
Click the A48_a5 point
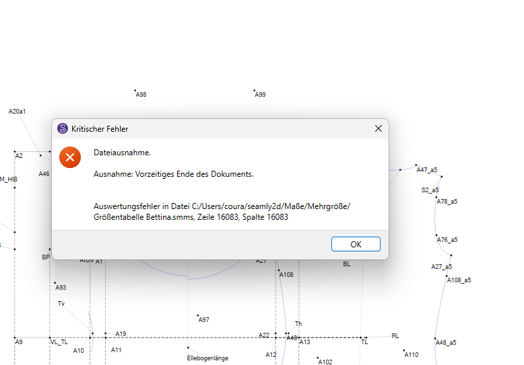435,338
